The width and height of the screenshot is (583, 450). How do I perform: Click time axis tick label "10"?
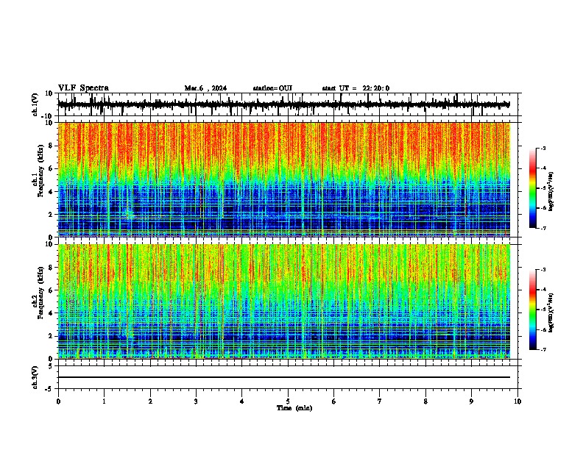pyautogui.click(x=517, y=401)
